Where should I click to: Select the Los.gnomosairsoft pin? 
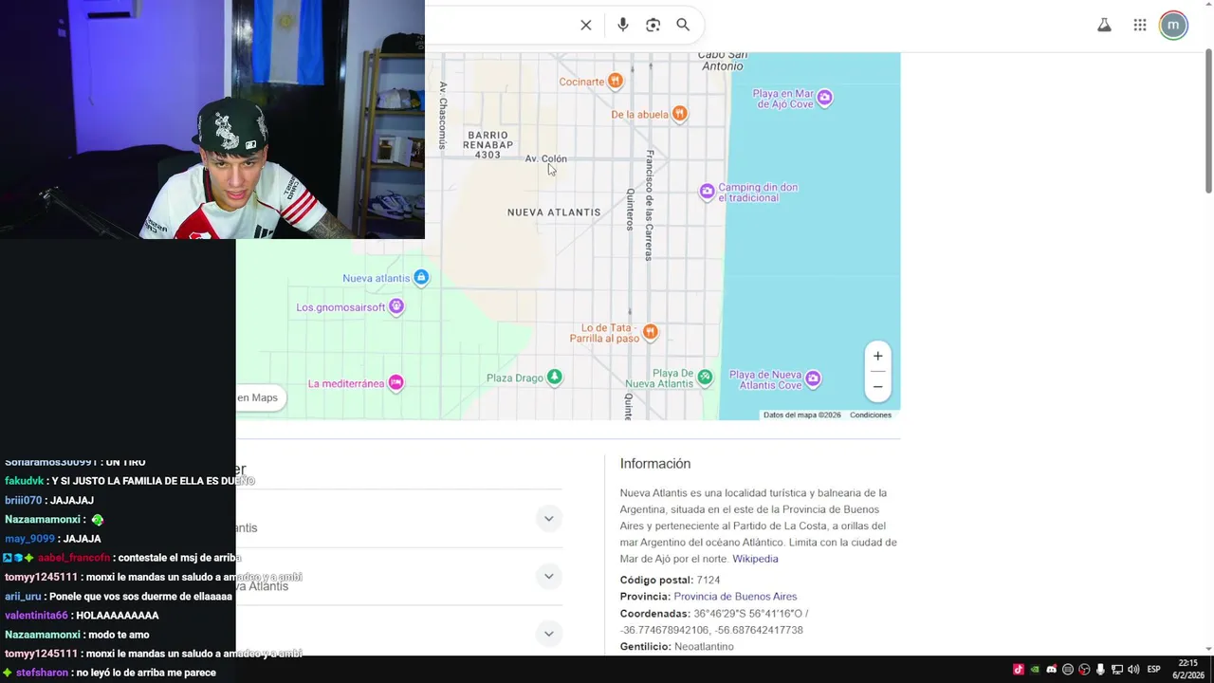click(x=396, y=306)
